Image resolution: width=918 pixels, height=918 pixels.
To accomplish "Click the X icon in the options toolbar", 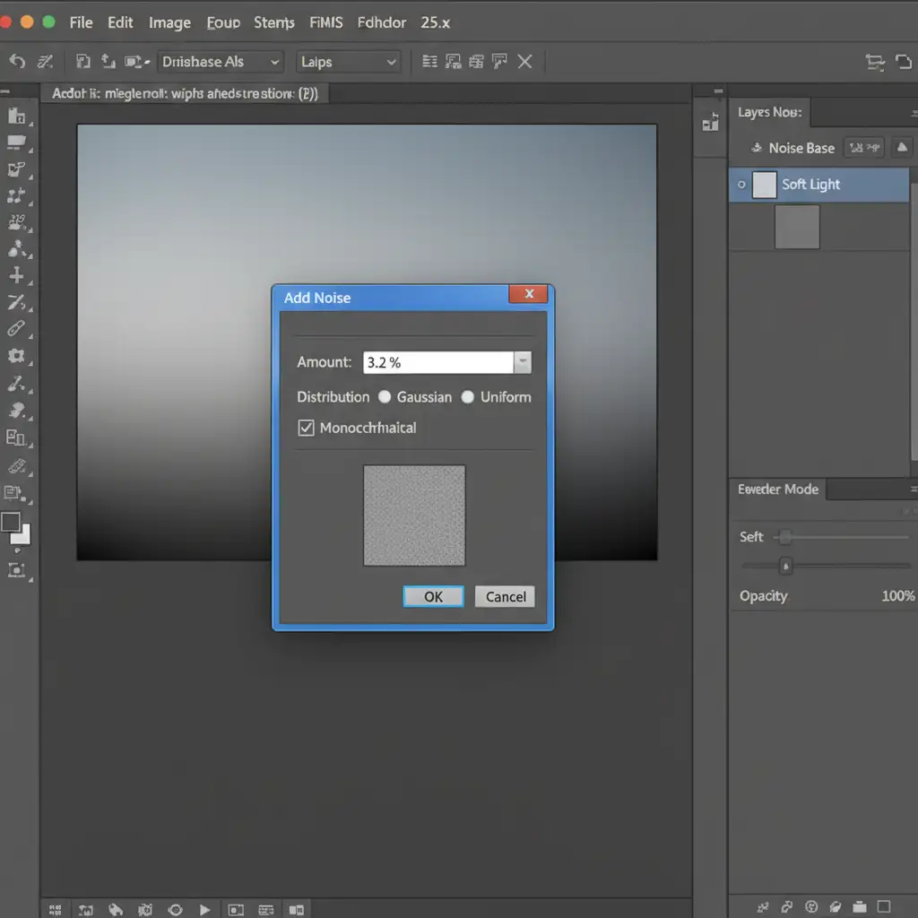I will [525, 62].
